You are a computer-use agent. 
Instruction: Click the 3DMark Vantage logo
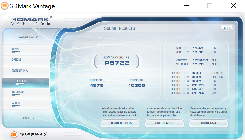(x=31, y=21)
